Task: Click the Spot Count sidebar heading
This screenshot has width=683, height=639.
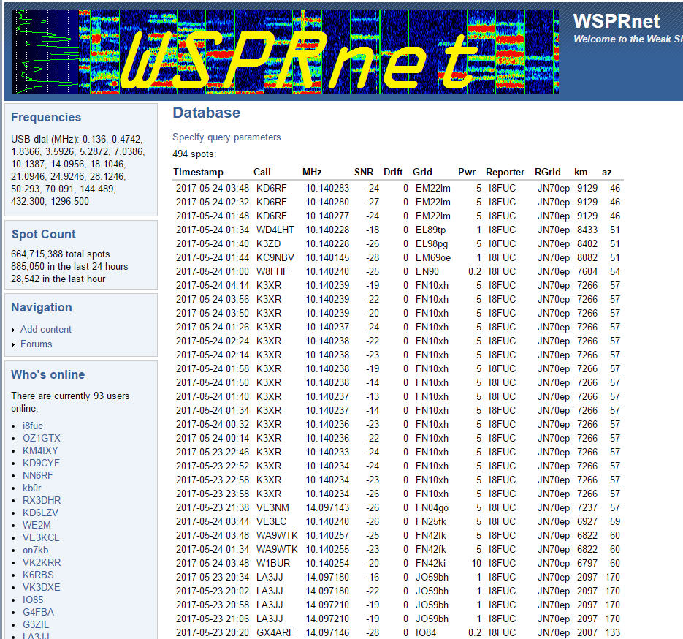Action: click(44, 234)
